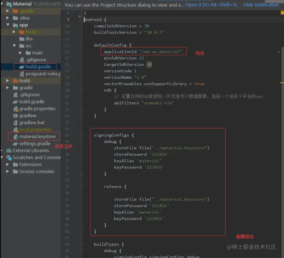The image size is (284, 258).
Task: Click the root .gitignore file icon
Action: coord(16,95)
